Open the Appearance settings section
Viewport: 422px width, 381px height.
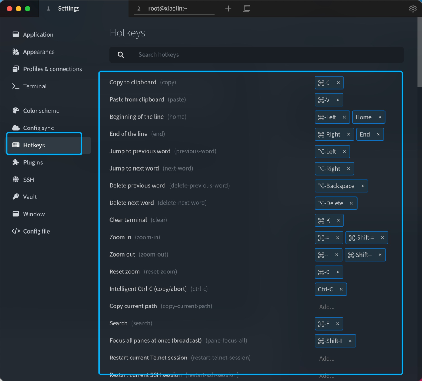49,52
